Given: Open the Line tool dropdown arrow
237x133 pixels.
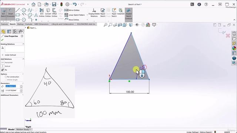Looking at the screenshot, I should click(x=21, y=10).
